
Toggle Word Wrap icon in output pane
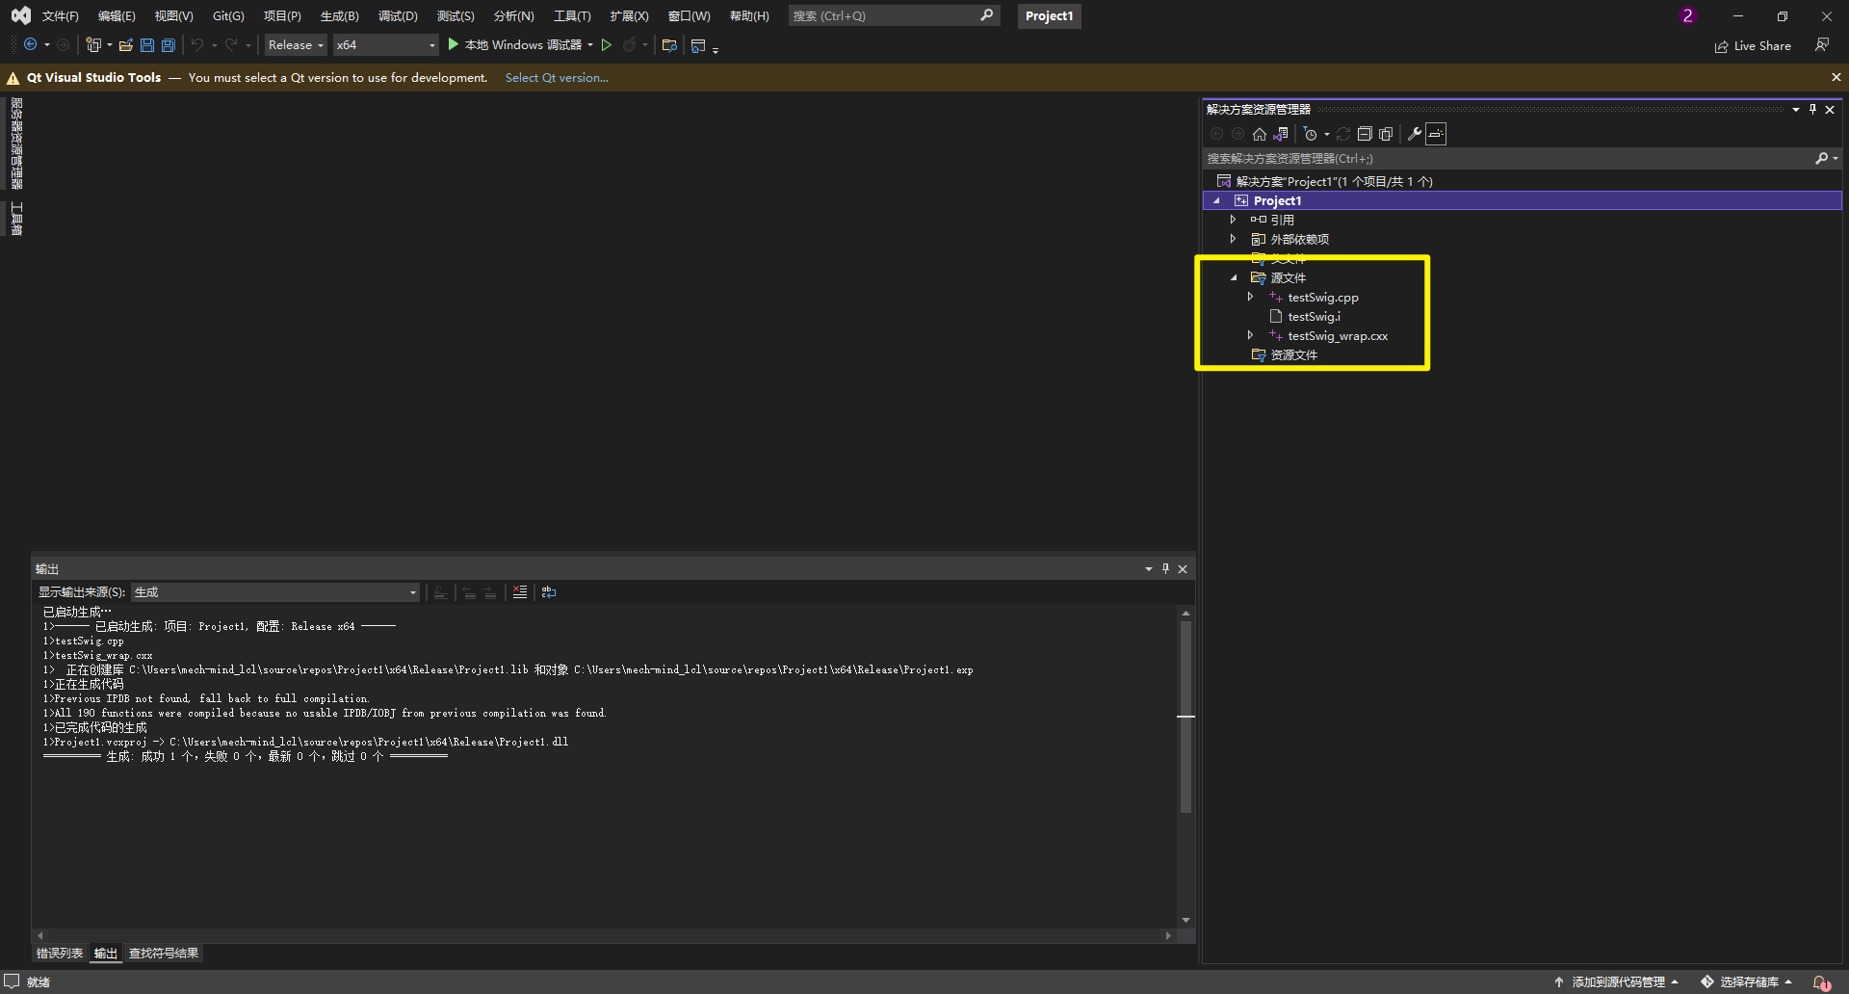coord(549,592)
